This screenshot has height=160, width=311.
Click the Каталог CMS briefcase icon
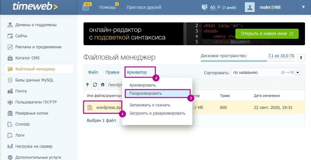pos(10,58)
